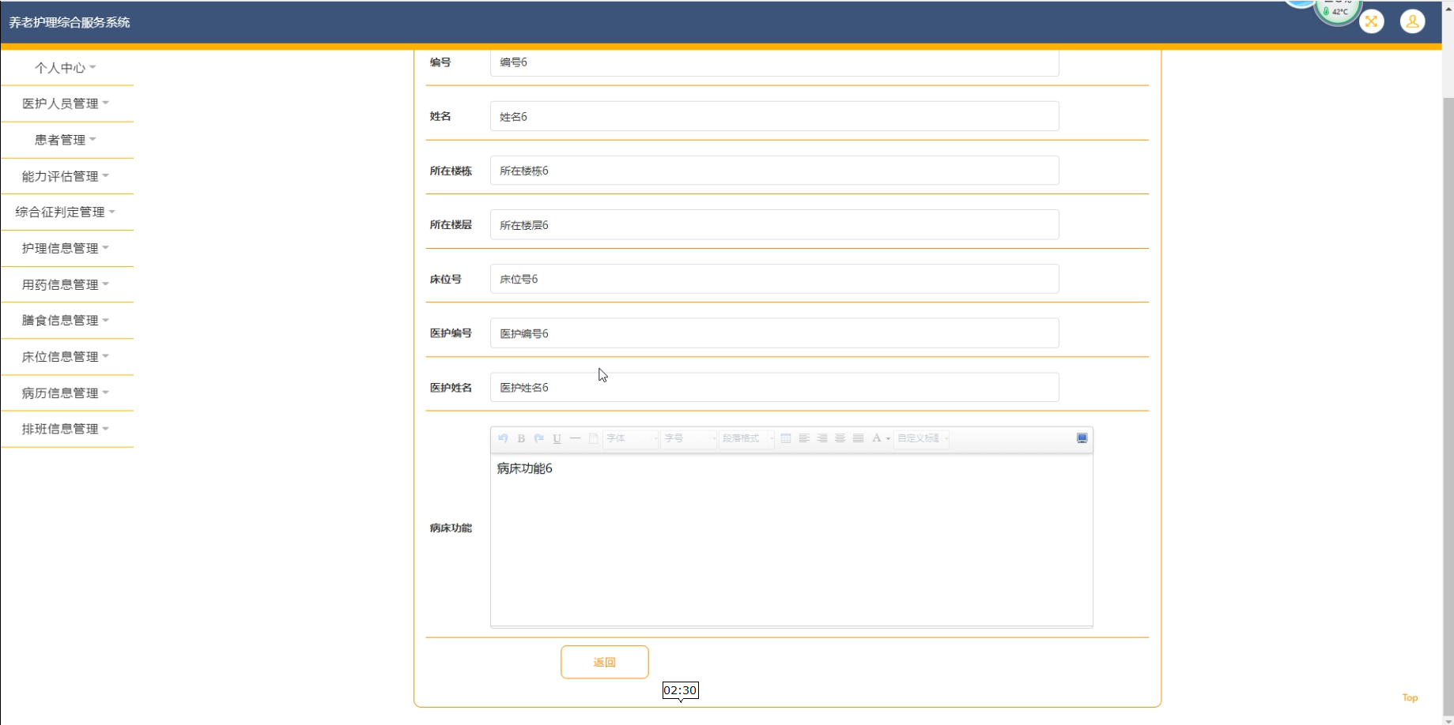Click the 病床功能6 text in editor
The image size is (1454, 725).
525,468
